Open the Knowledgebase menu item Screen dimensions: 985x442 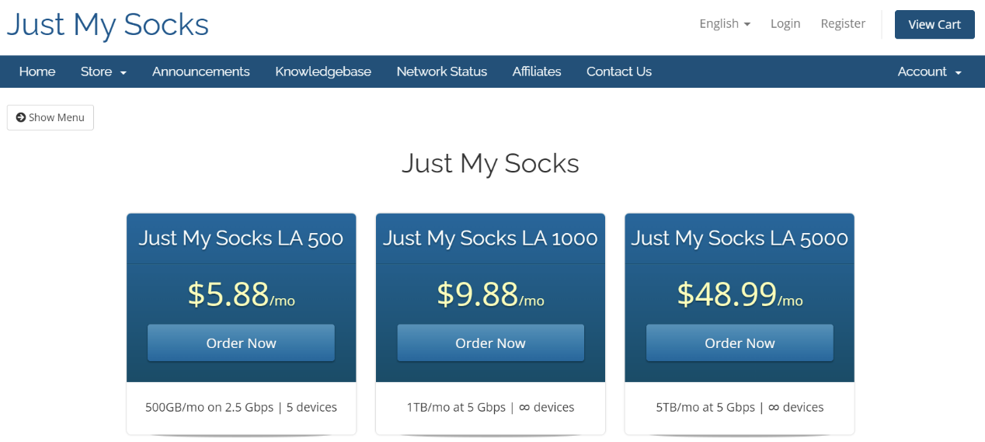323,71
